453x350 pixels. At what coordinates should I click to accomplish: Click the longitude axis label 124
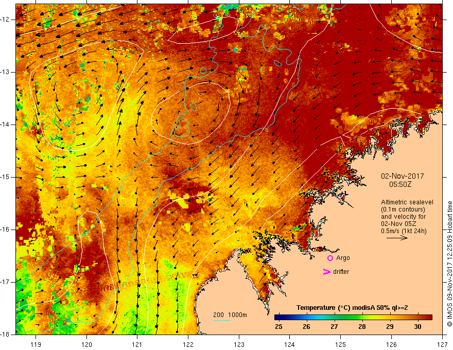click(289, 344)
